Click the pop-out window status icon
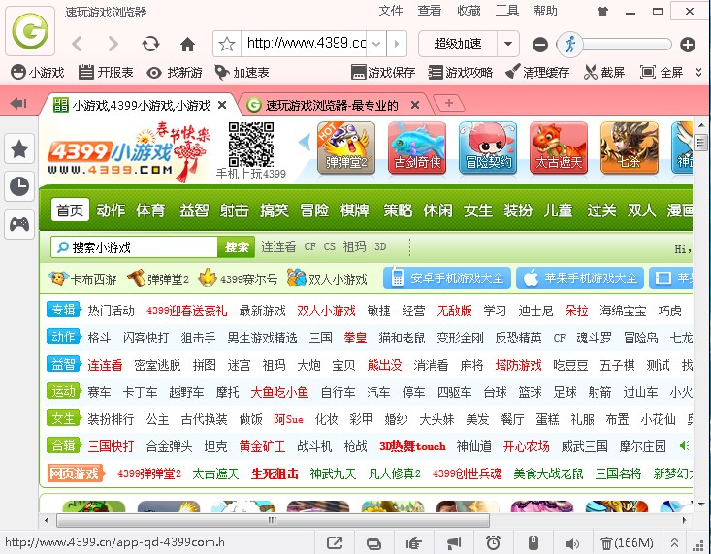The width and height of the screenshot is (711, 554). click(x=335, y=542)
